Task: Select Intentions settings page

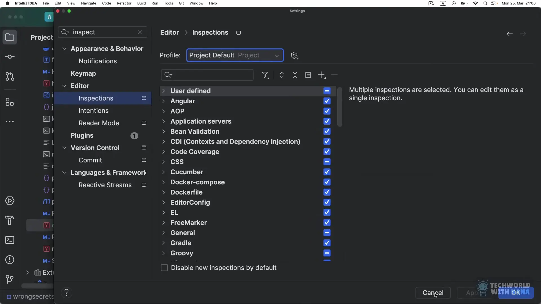Action: (94, 111)
